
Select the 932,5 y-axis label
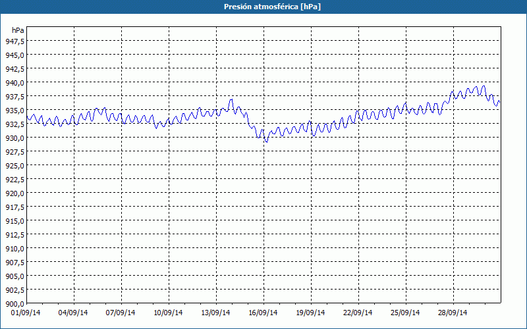coord(14,124)
